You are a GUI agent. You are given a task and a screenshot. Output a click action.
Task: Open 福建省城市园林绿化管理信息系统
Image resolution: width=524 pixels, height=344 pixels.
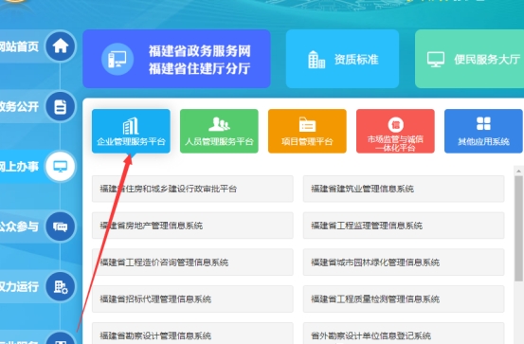pos(404,263)
